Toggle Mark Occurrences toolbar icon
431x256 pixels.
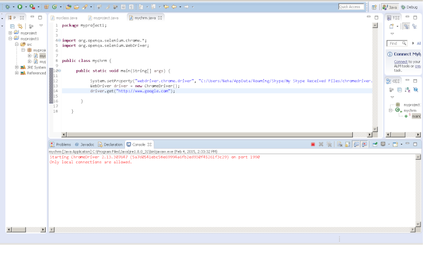pos(107,6)
